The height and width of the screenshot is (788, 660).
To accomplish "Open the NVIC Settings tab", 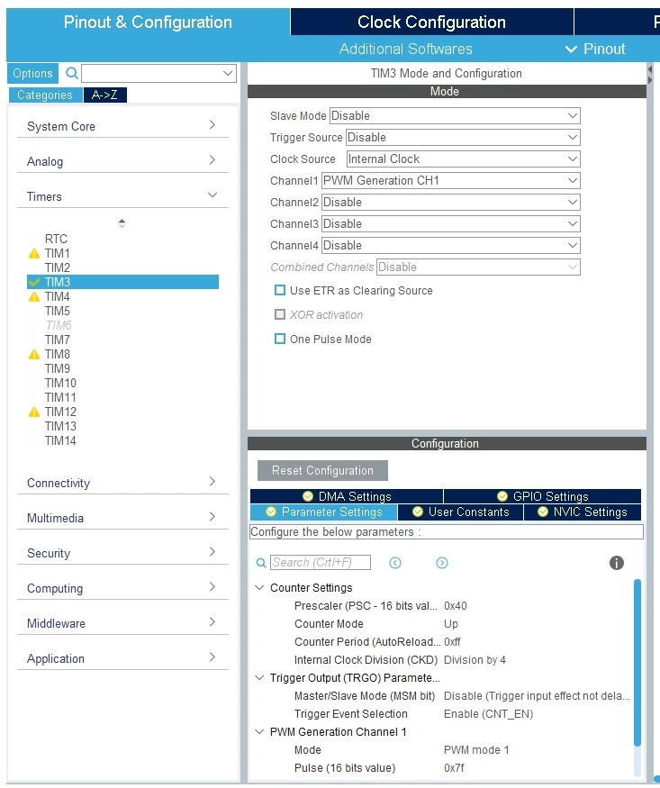I will click(x=583, y=512).
